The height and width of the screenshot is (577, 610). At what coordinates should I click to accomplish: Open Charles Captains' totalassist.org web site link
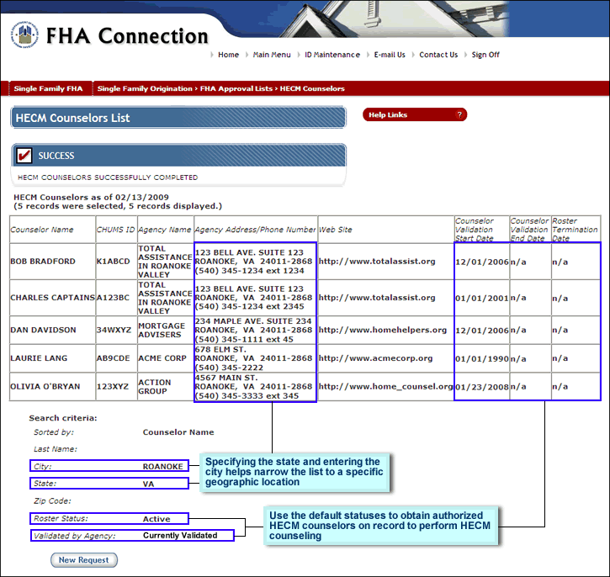(377, 298)
